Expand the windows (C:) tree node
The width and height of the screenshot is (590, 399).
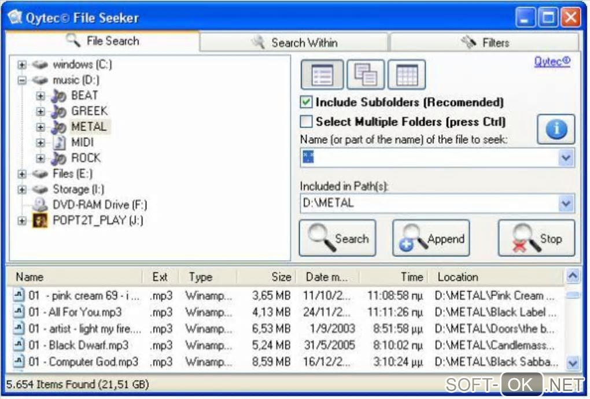[x=22, y=65]
